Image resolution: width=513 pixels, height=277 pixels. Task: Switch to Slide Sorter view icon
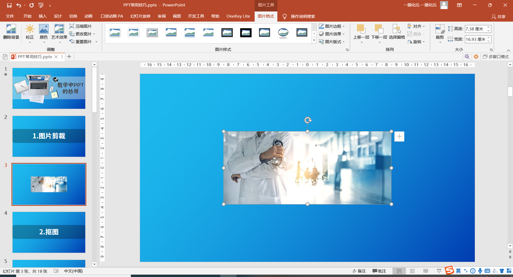(412, 271)
